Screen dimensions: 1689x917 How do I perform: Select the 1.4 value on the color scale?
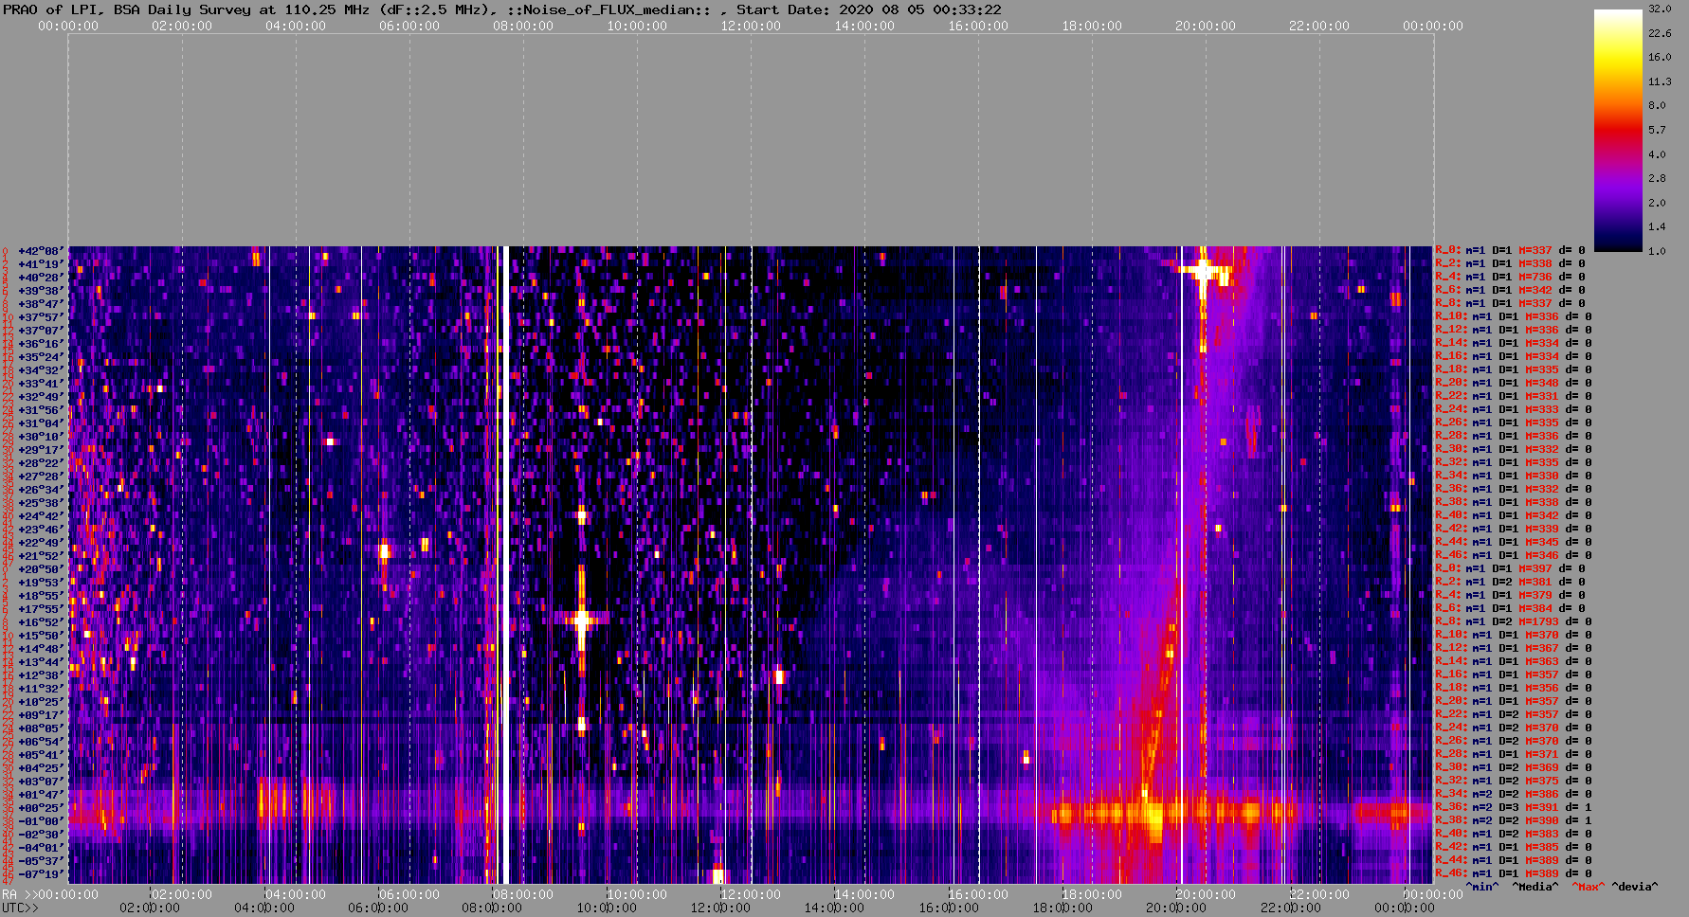pos(1657,227)
